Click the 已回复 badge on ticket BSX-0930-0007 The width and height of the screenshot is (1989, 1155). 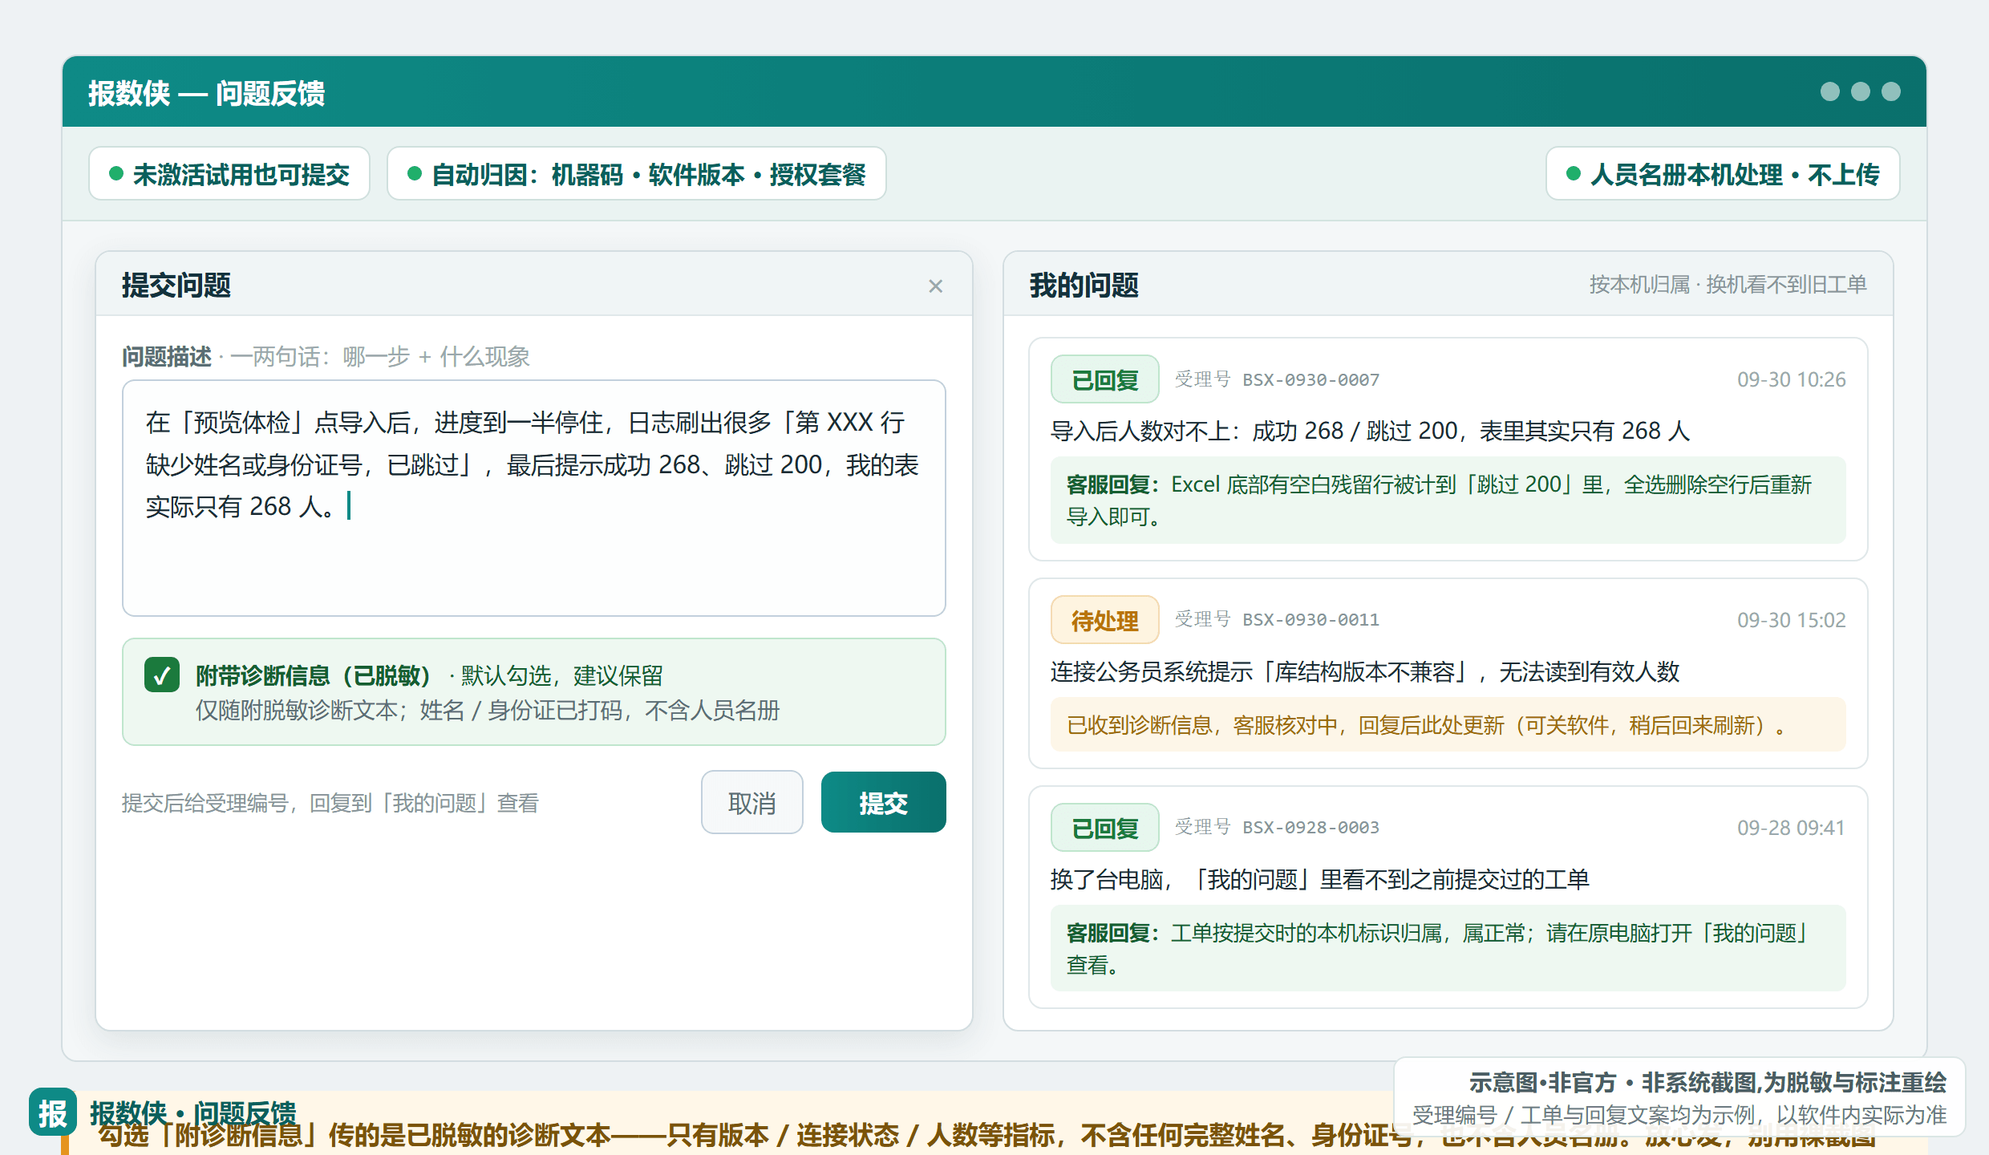tap(1104, 379)
